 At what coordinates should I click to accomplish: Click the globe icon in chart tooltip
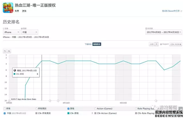pyautogui.click(x=15, y=70)
